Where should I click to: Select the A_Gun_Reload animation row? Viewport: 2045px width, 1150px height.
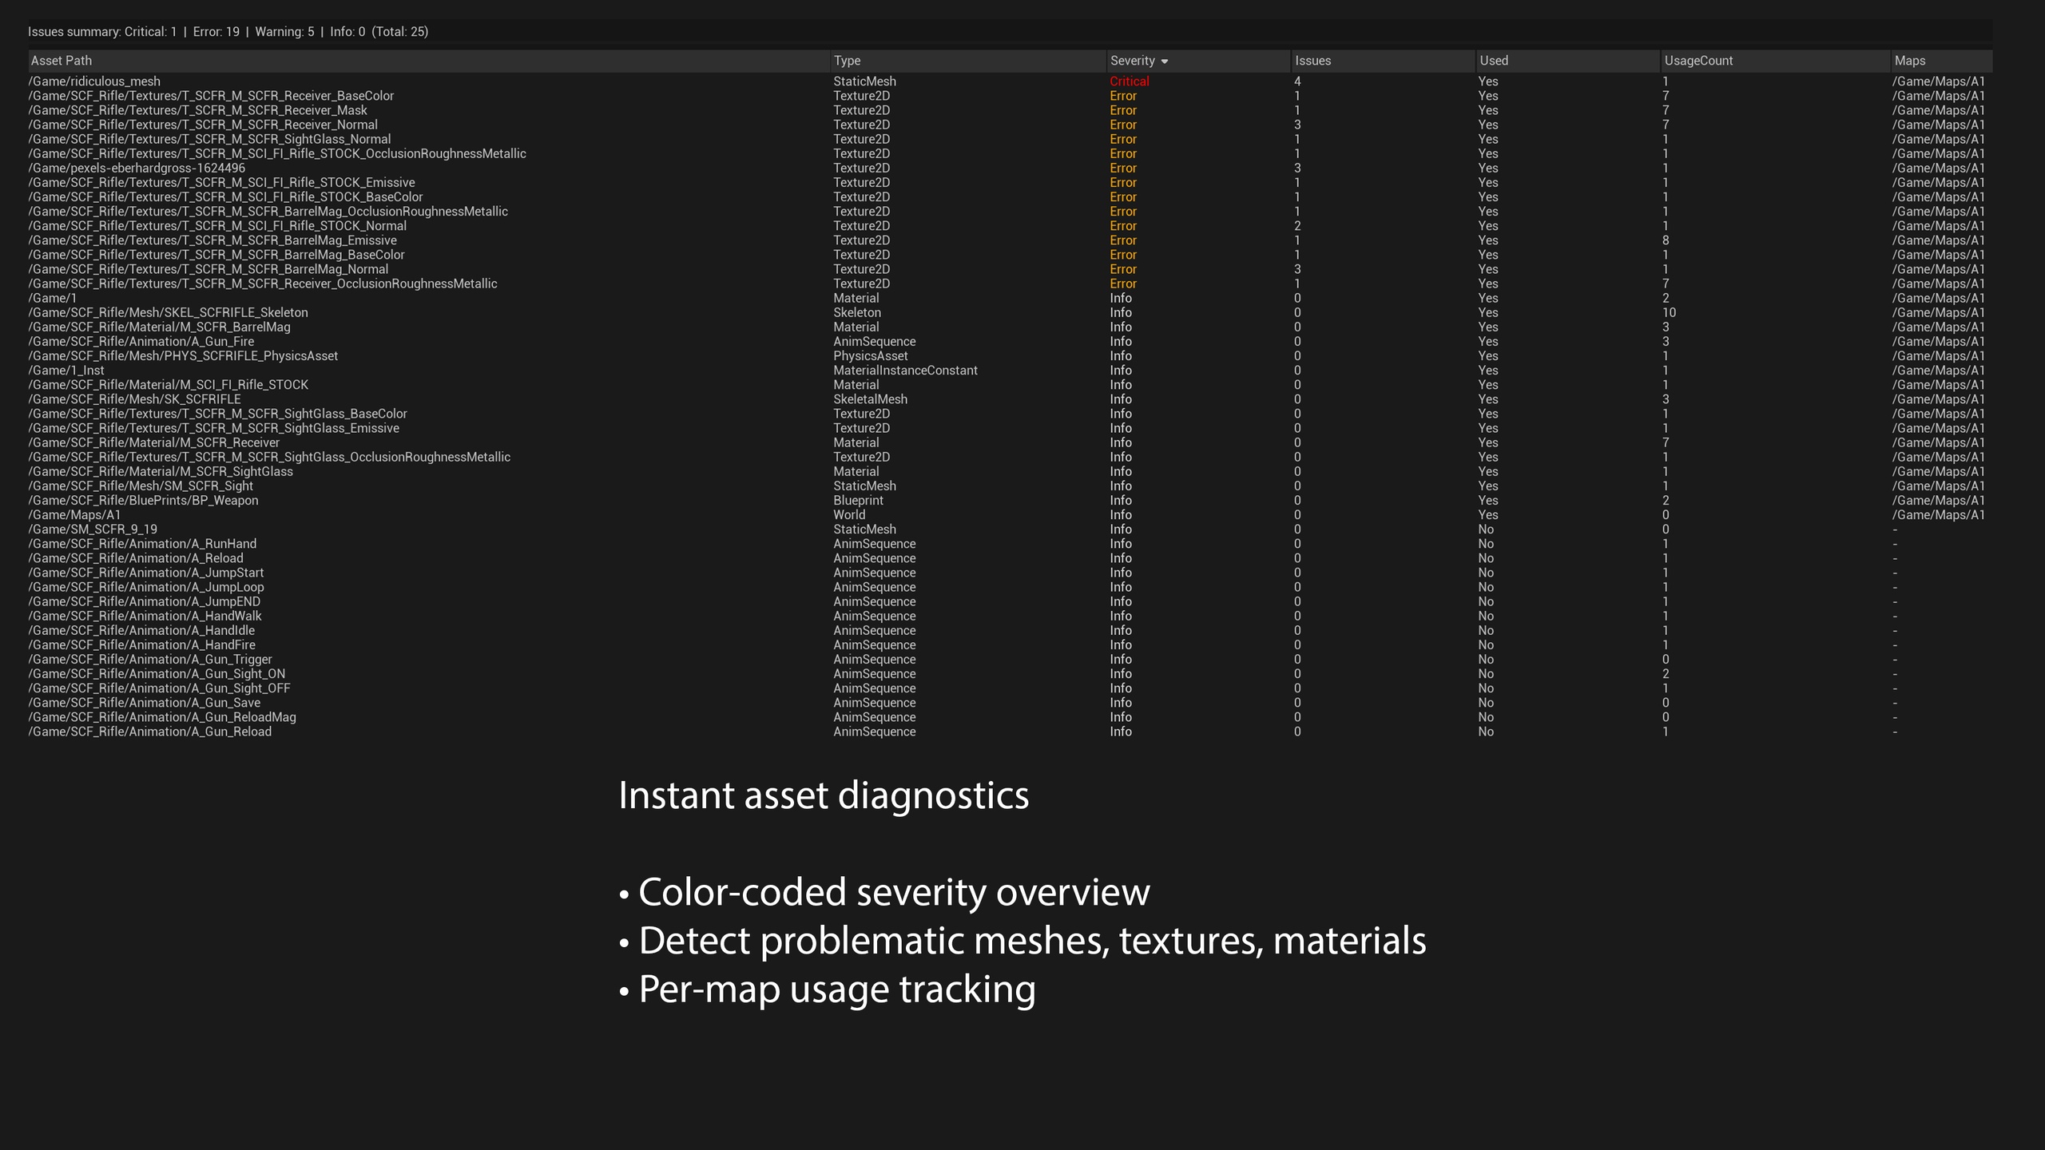pos(1010,732)
